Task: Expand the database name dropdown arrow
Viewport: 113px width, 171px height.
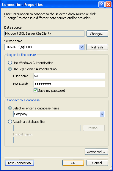Action: pos(102,114)
